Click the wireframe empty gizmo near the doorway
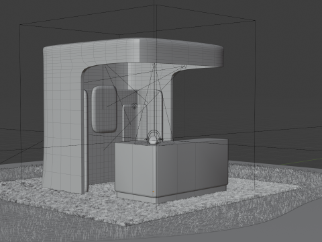 coord(134,106)
